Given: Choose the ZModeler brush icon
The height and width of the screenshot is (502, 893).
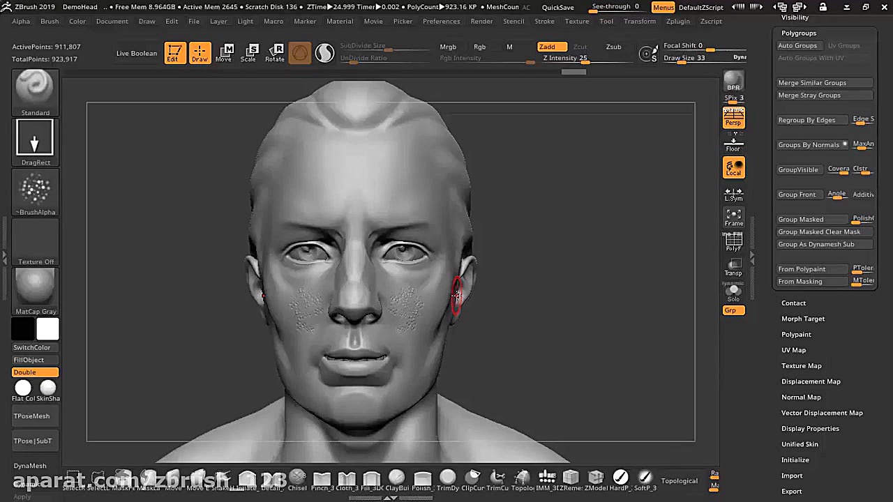Looking at the screenshot, I should [595, 479].
